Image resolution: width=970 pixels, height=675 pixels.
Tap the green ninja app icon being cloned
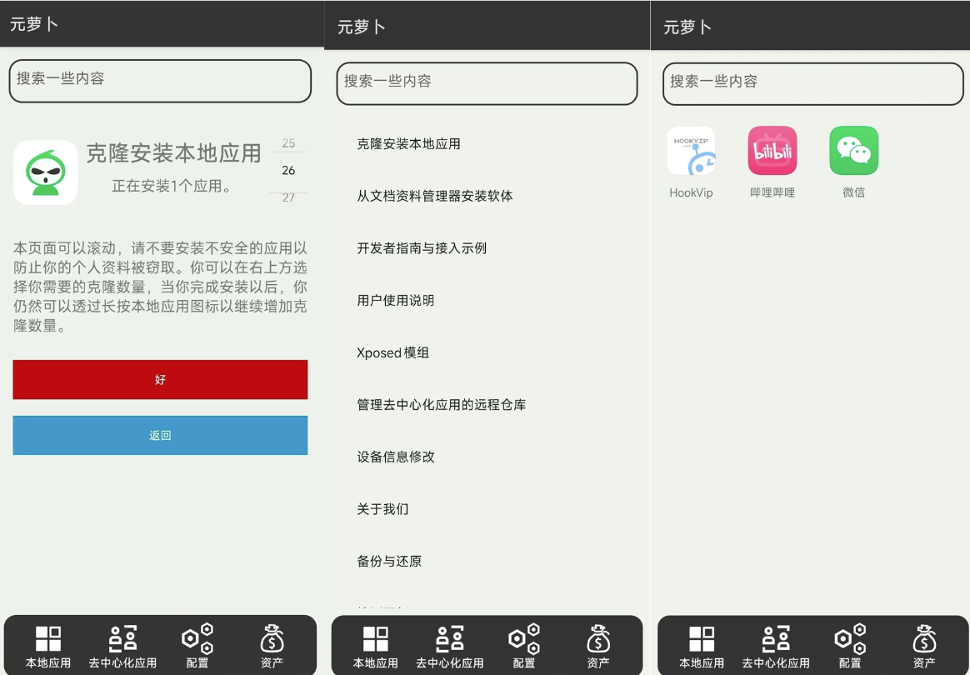point(46,172)
